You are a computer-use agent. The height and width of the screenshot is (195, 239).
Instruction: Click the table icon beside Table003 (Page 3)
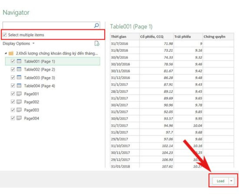[19, 78]
